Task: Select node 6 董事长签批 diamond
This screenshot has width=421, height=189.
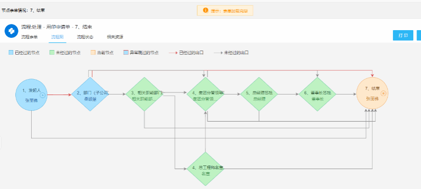Action: point(317,94)
